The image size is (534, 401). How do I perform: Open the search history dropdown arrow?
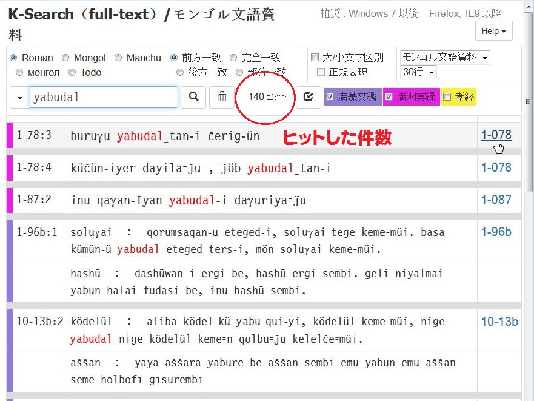[x=19, y=98]
